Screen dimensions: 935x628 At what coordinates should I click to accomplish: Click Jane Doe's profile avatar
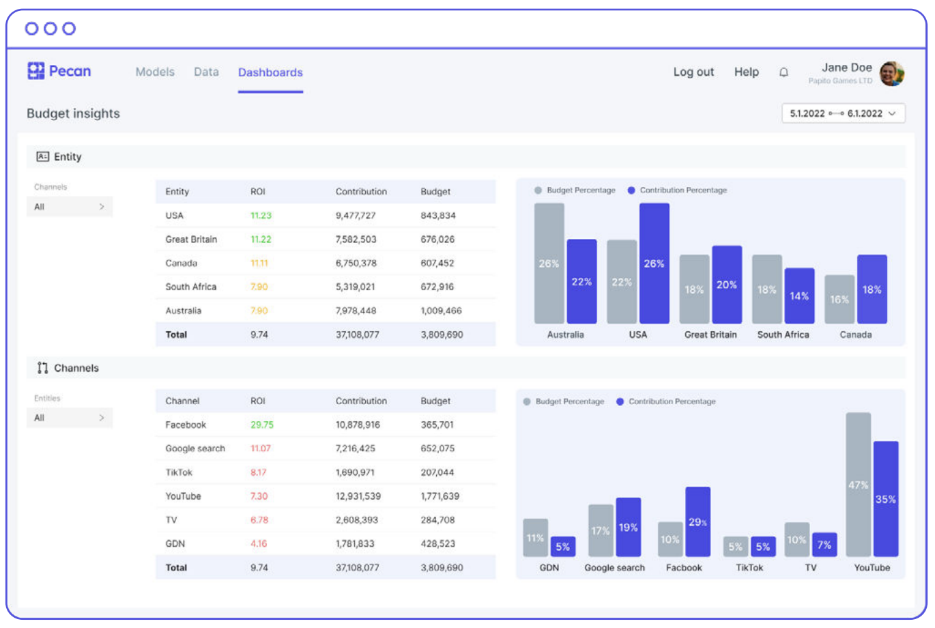coord(891,73)
